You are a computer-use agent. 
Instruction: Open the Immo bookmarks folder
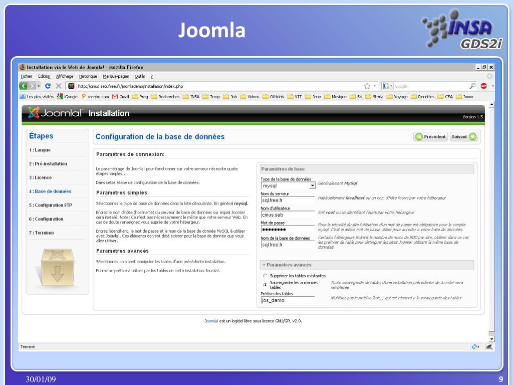point(464,97)
